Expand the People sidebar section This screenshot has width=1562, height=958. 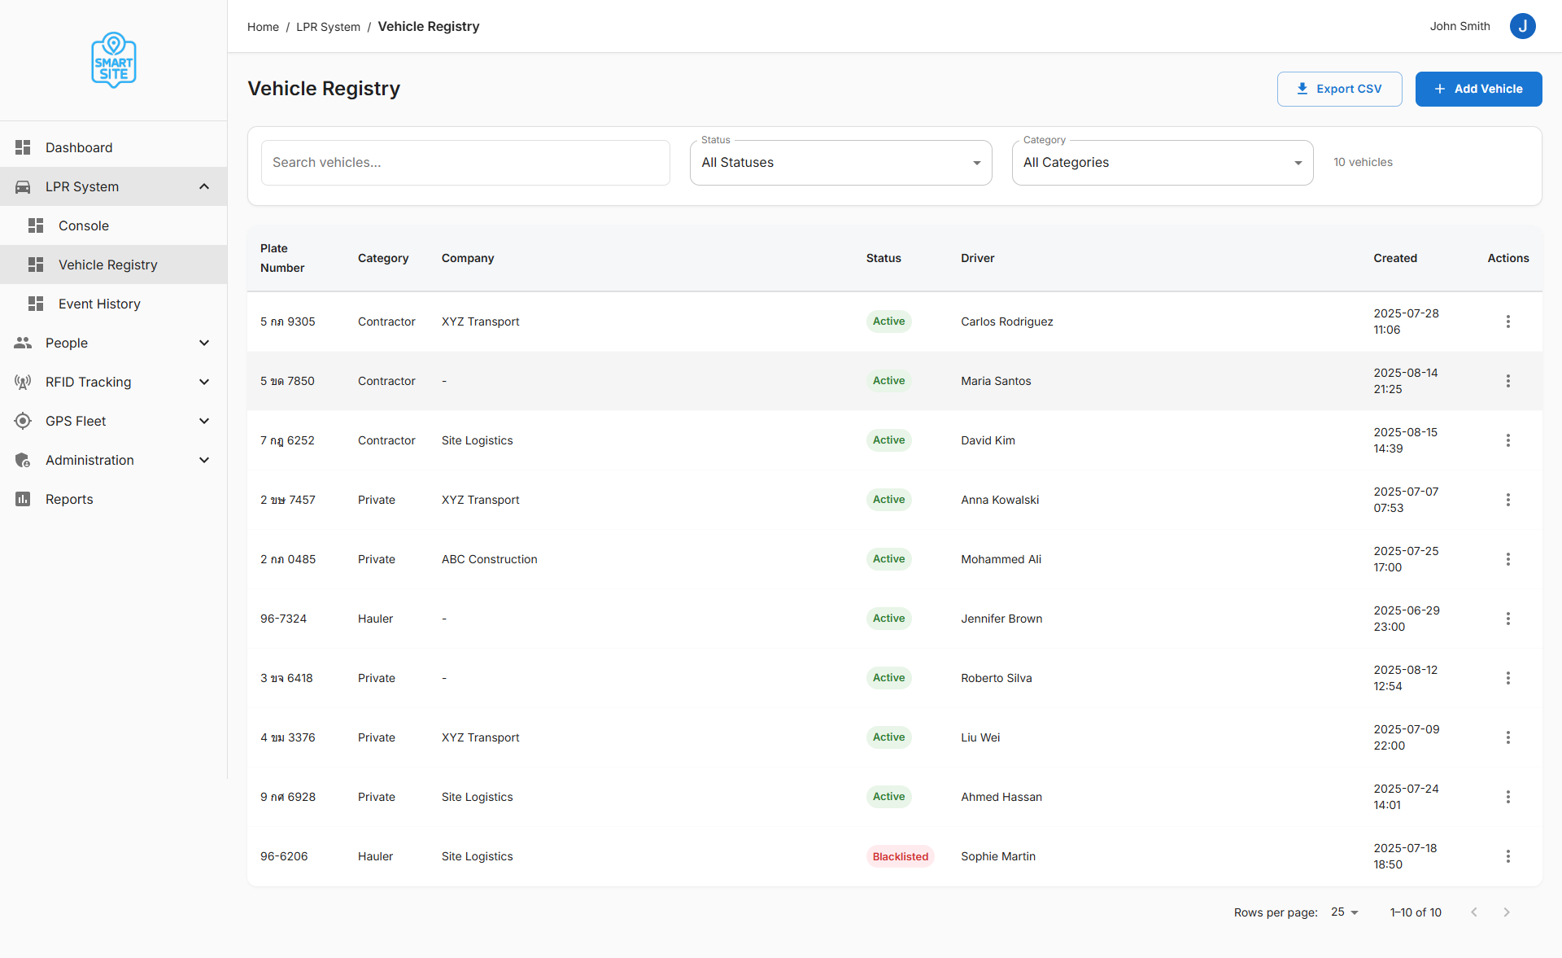[x=204, y=343]
